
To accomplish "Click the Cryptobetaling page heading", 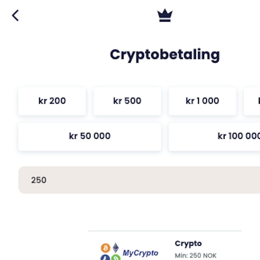I will click(165, 55).
